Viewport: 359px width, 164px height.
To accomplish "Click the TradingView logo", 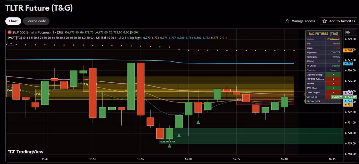I will (x=26, y=152).
